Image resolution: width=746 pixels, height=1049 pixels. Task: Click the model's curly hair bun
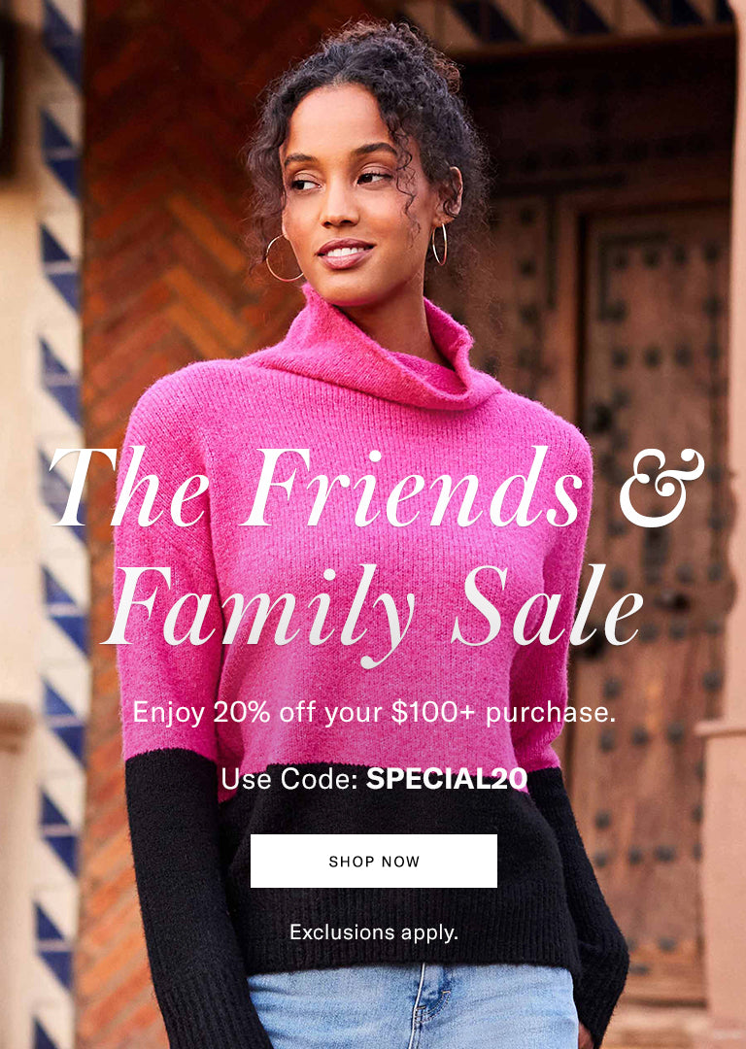pos(401,60)
